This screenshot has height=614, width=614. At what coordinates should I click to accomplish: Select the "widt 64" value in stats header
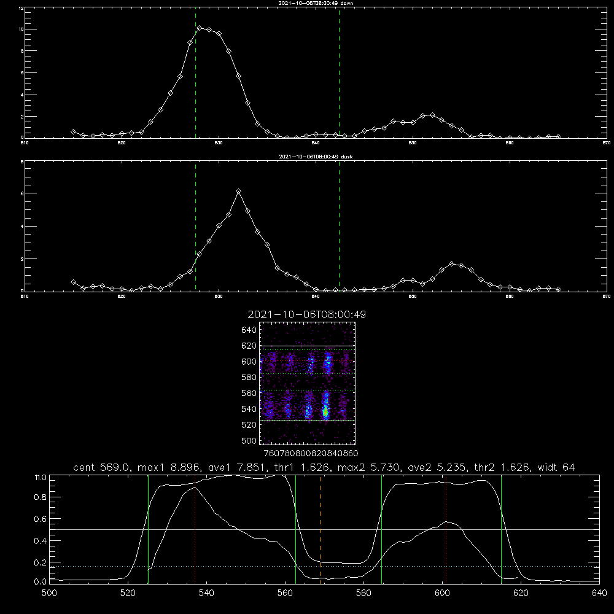[x=556, y=467]
